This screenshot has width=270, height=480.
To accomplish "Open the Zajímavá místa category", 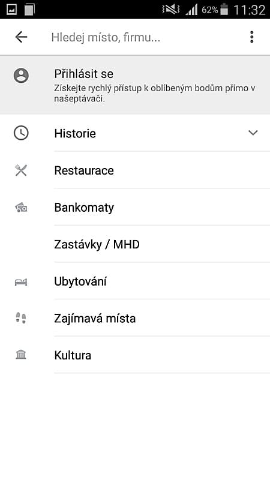I will click(x=135, y=319).
